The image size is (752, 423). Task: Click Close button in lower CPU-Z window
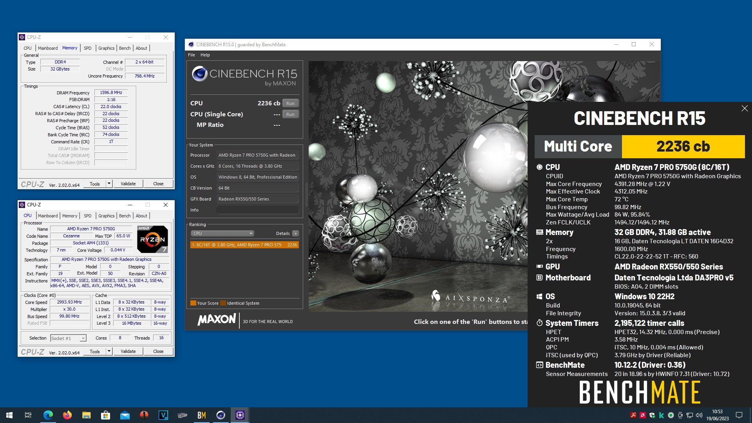(x=158, y=351)
